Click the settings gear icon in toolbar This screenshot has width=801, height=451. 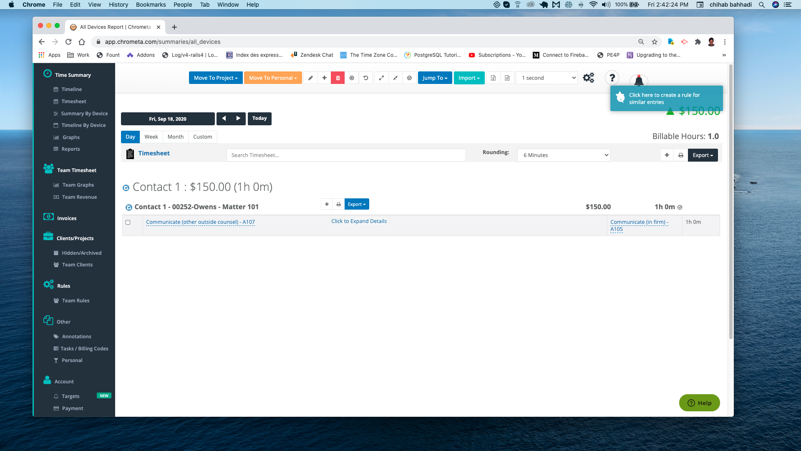(x=589, y=78)
